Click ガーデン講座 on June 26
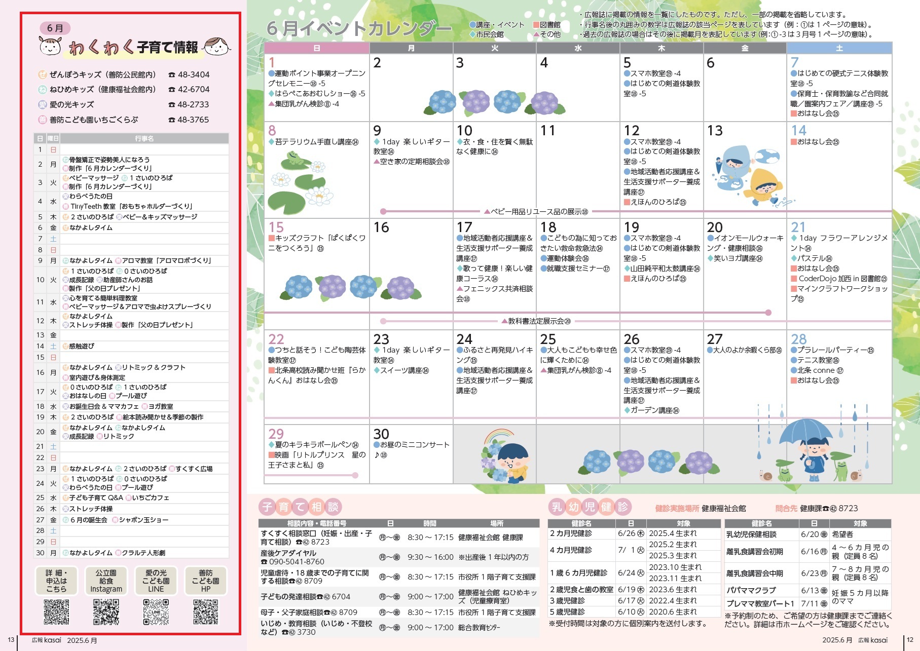Viewport: 920px width, 651px height. point(651,410)
